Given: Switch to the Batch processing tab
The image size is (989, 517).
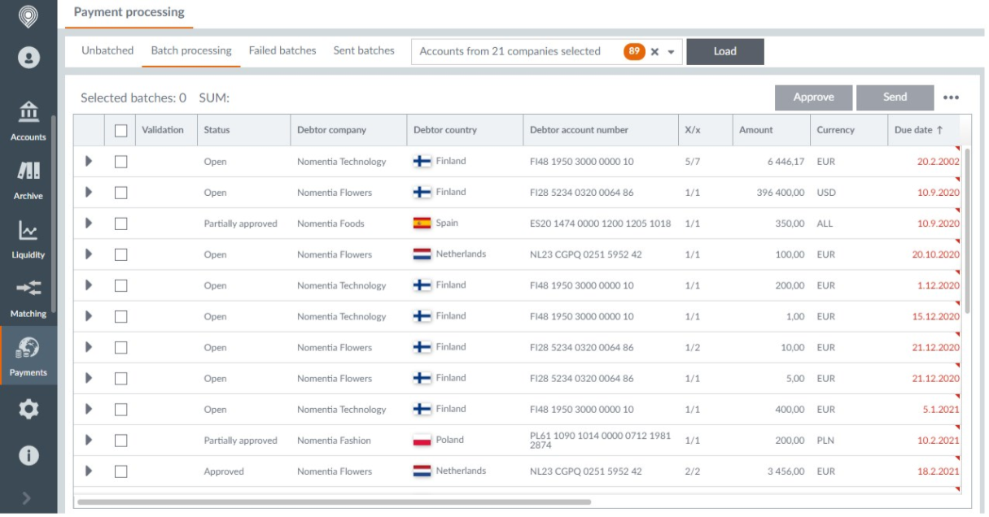Looking at the screenshot, I should click(x=191, y=50).
